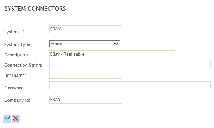The image size is (214, 128).
Task: Cancel editing with the red X icon
Action: [x=16, y=119]
